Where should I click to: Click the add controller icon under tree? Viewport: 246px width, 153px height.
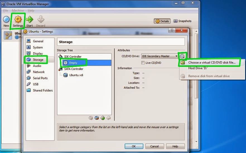[x=103, y=118]
